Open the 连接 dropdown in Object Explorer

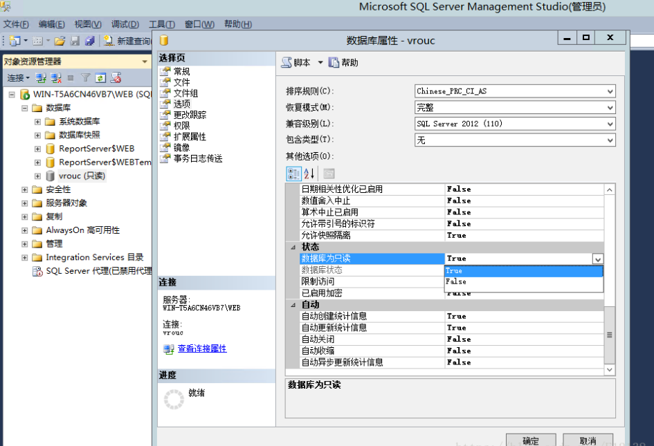click(x=19, y=77)
